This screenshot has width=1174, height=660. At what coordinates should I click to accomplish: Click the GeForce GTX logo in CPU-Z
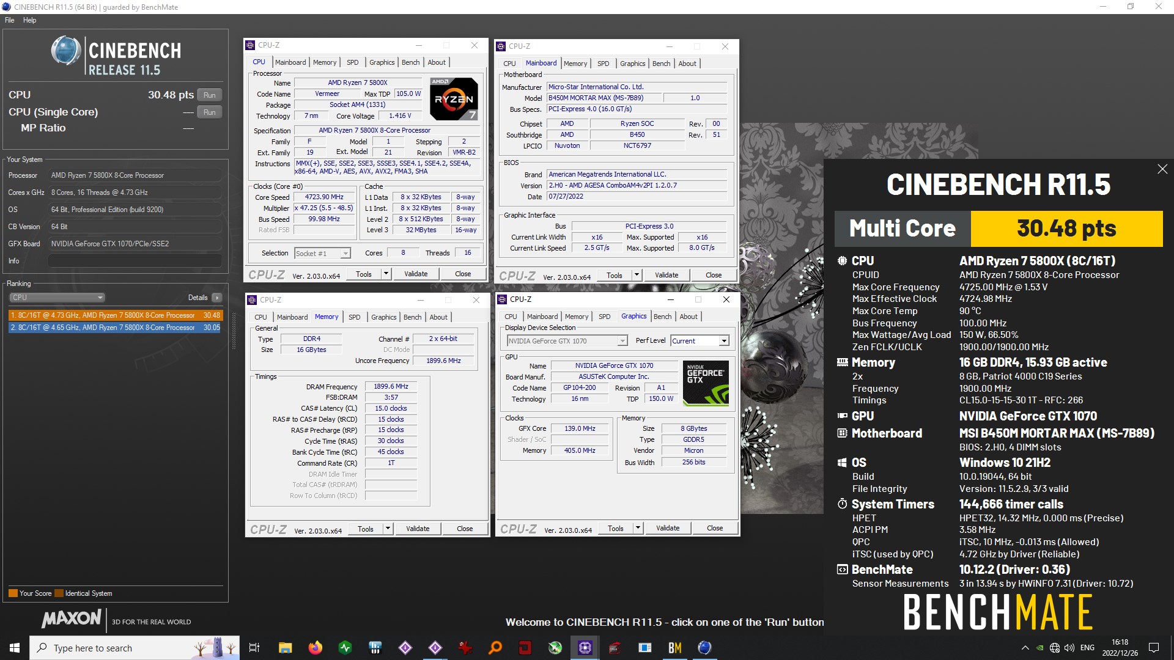click(x=706, y=384)
